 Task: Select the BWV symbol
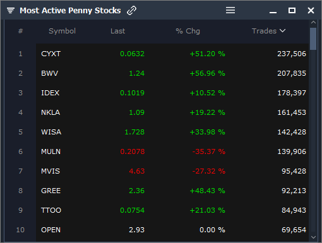pyautogui.click(x=49, y=73)
